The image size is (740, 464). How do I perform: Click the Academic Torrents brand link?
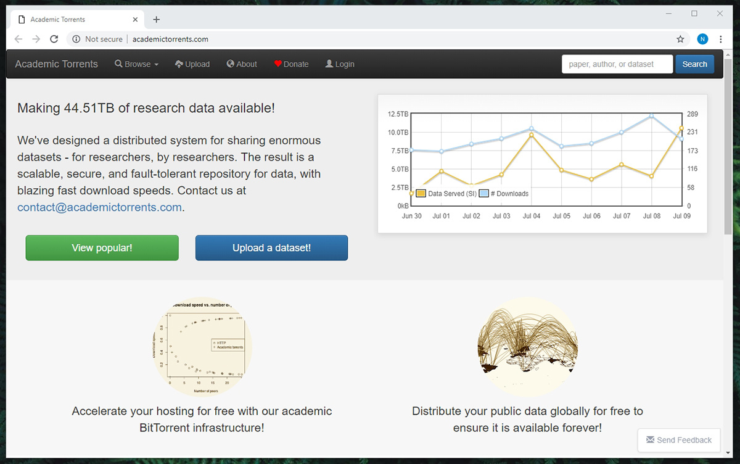tap(56, 64)
